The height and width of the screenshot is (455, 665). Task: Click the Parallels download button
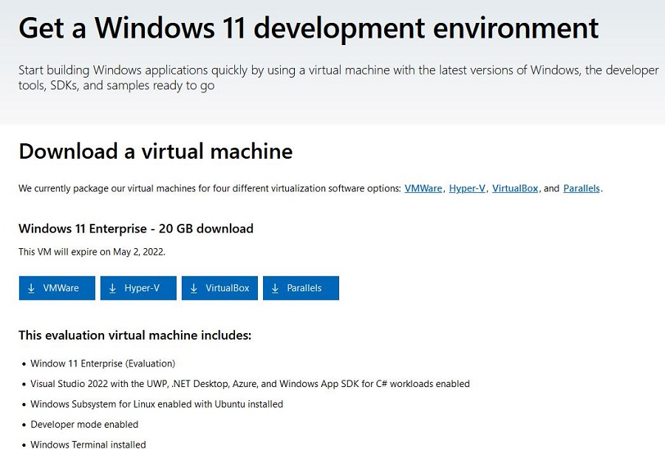pos(301,288)
